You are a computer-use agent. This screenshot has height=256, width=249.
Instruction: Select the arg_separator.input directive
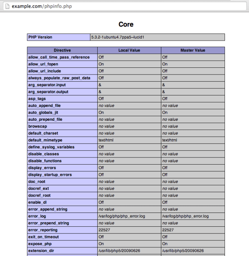[x=47, y=85]
